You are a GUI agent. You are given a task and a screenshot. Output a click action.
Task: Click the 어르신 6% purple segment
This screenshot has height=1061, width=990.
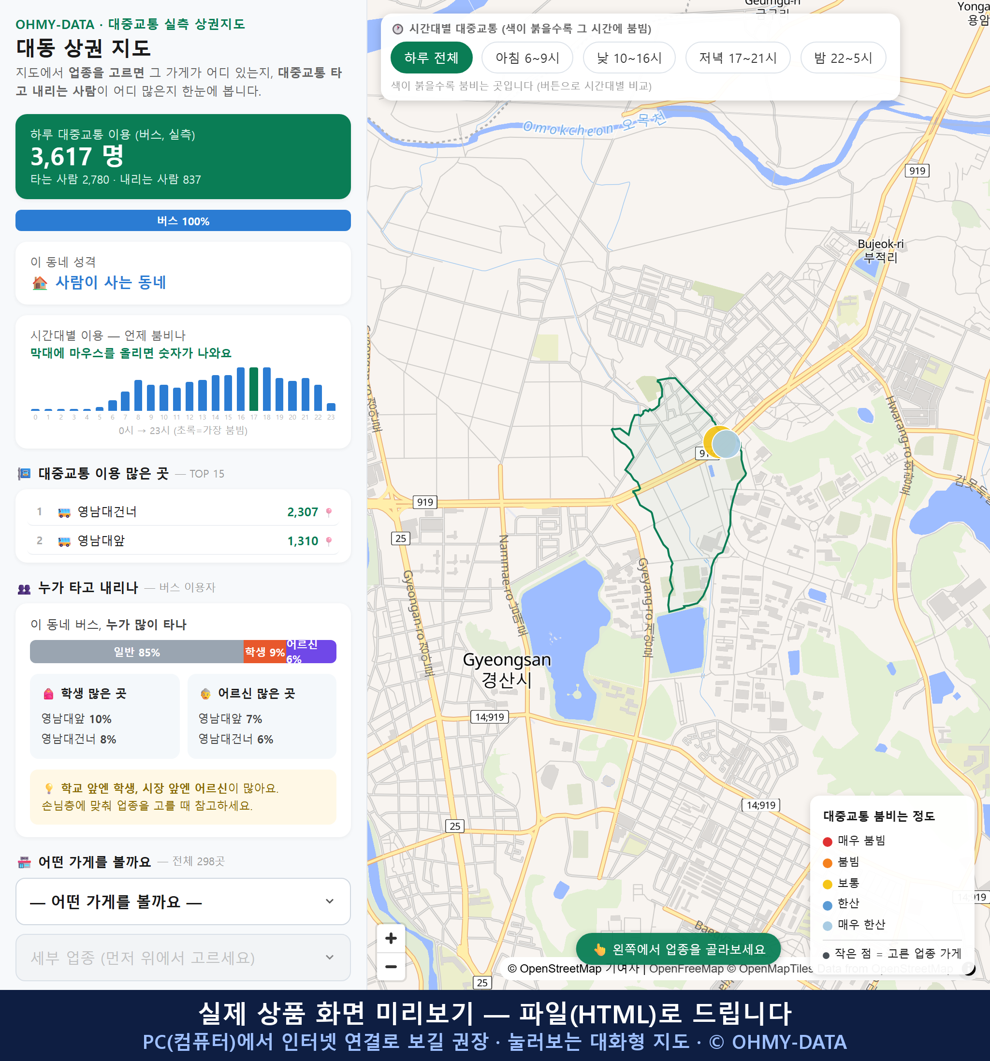[x=311, y=652]
